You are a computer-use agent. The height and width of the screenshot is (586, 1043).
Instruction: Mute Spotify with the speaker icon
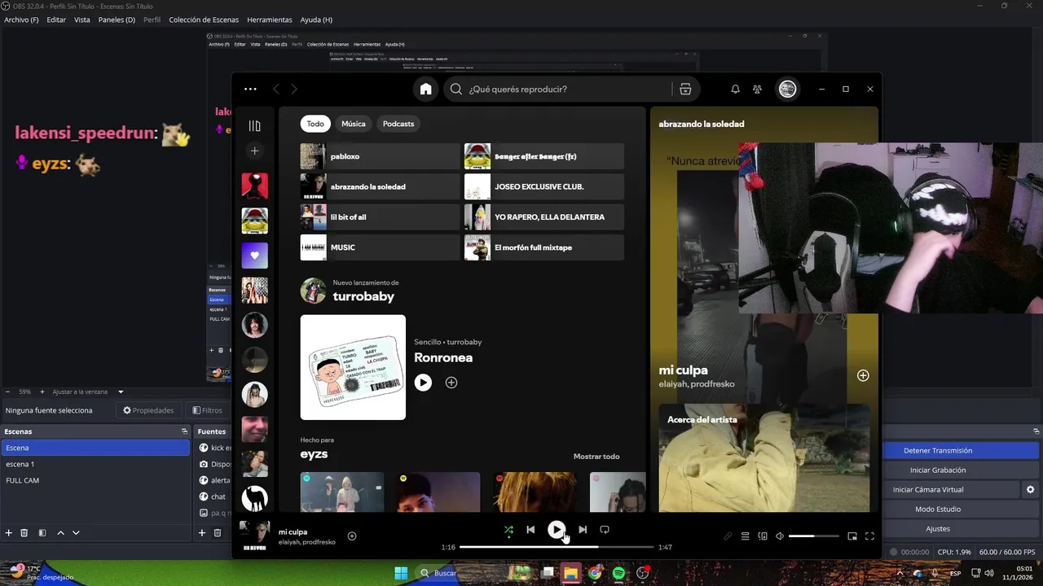tap(780, 536)
